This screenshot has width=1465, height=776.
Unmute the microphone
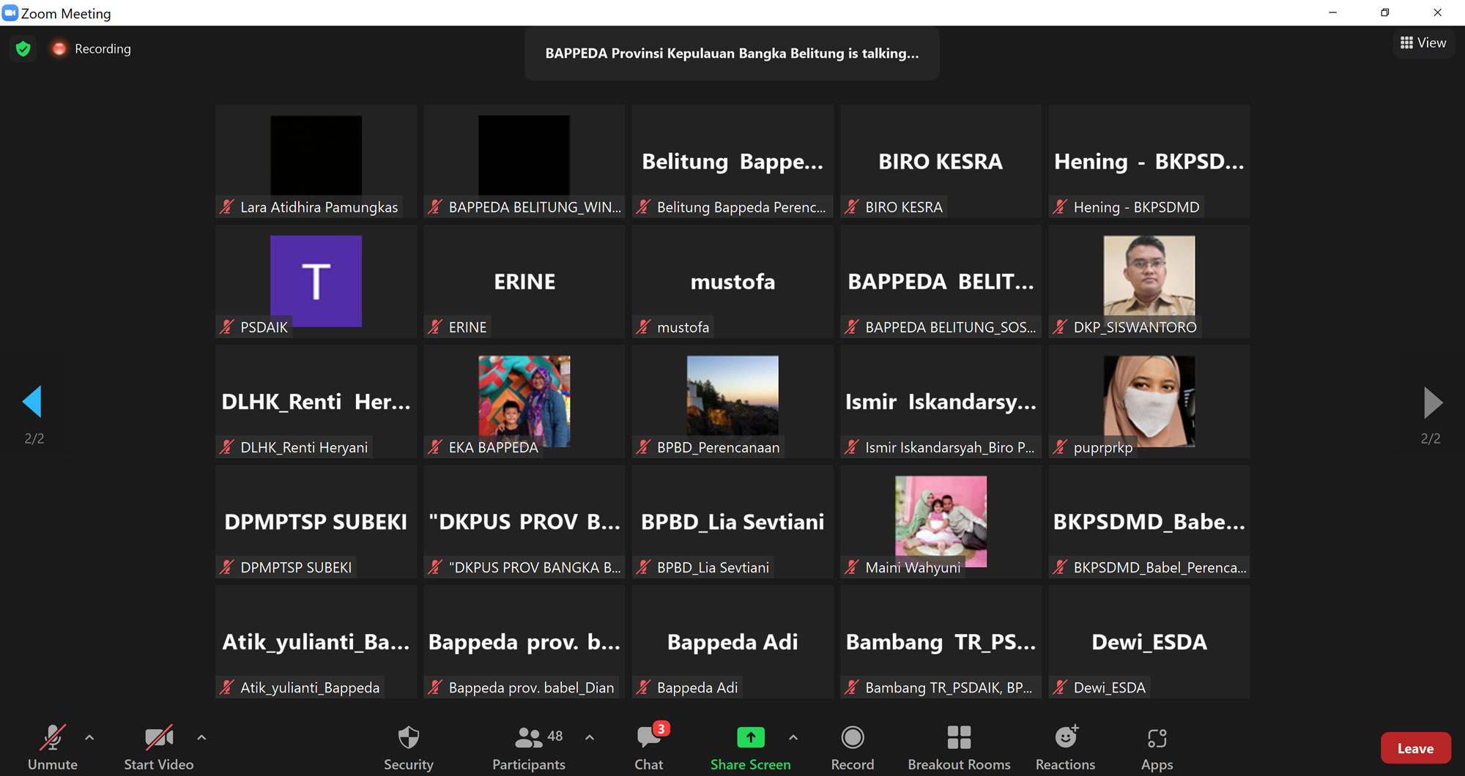point(53,738)
